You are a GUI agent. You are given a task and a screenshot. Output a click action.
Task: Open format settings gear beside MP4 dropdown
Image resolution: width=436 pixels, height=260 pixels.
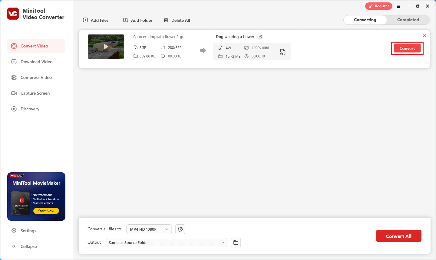pyautogui.click(x=180, y=229)
